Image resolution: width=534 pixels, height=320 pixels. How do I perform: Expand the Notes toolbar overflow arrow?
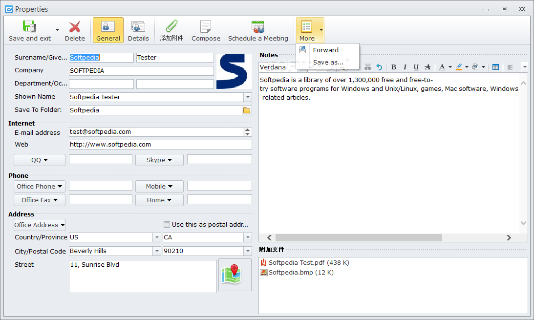pyautogui.click(x=525, y=67)
